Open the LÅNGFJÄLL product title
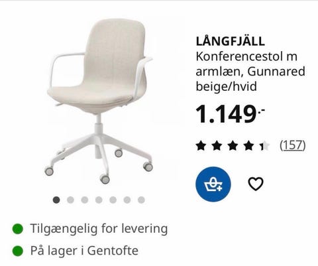 click(x=230, y=41)
